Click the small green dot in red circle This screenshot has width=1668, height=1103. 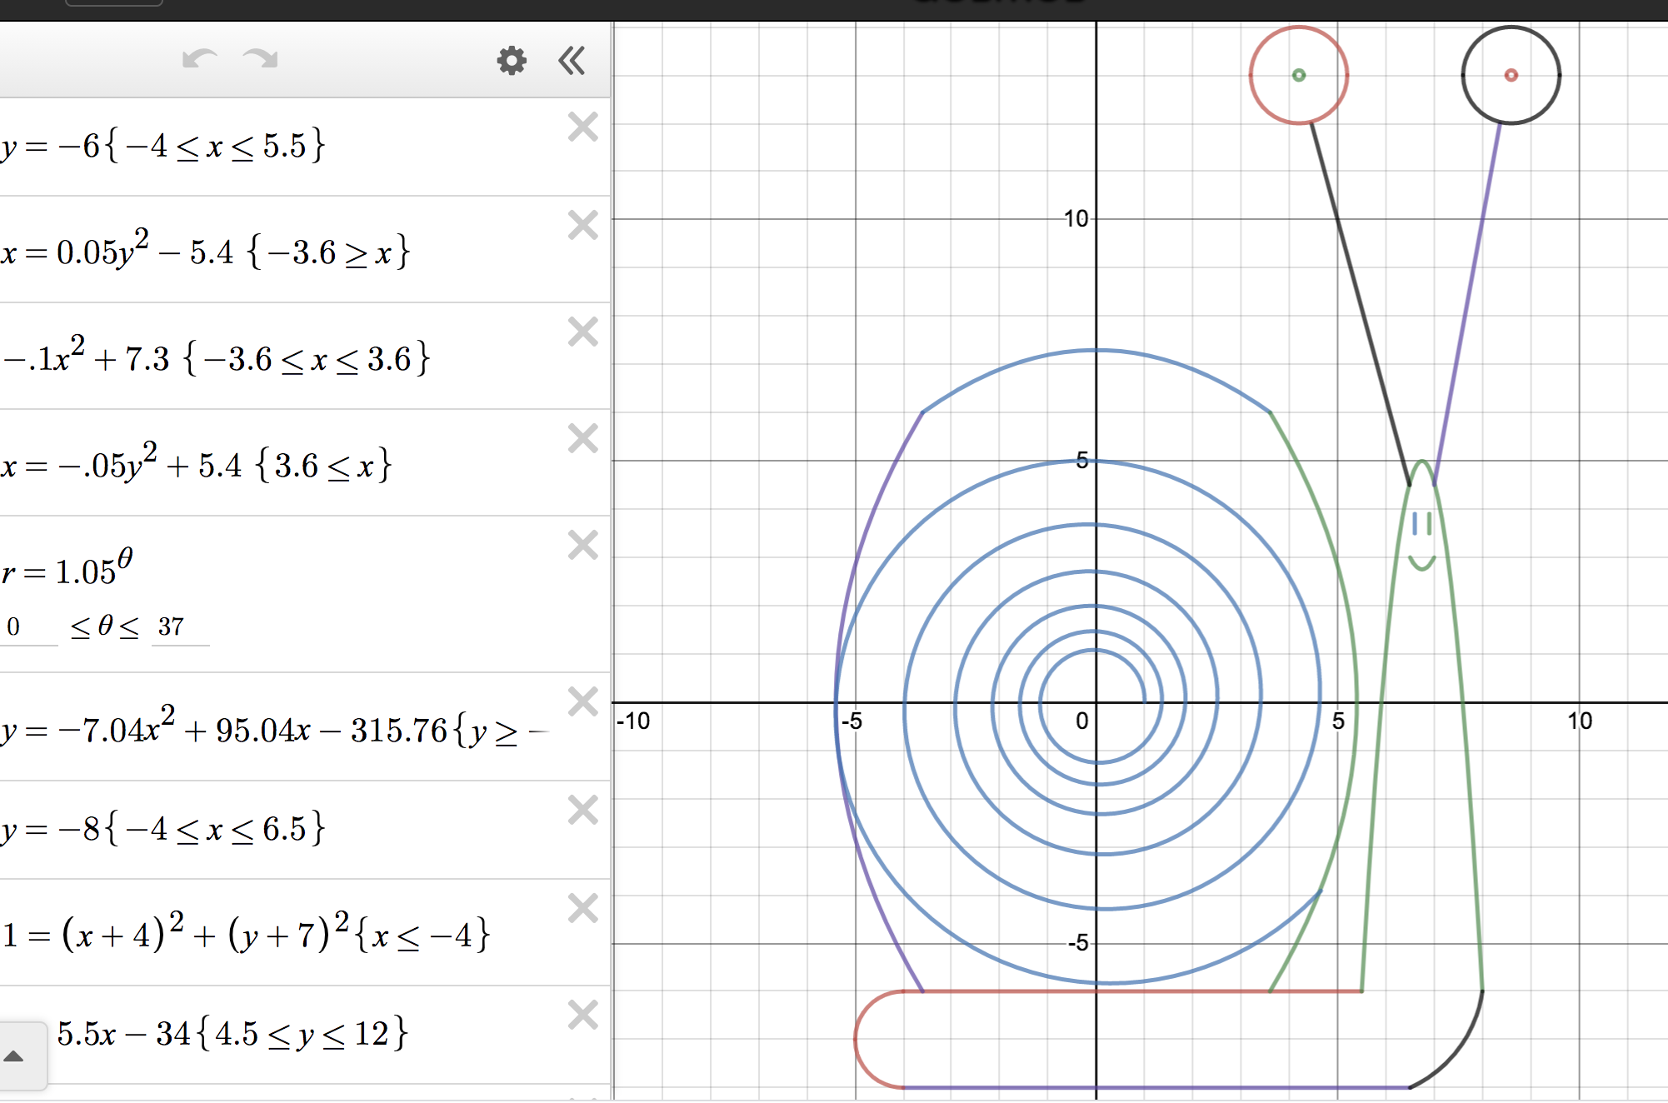(1298, 76)
